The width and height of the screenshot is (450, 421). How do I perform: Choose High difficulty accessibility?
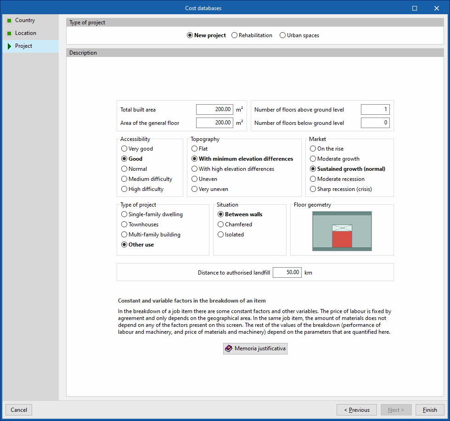tap(142, 189)
